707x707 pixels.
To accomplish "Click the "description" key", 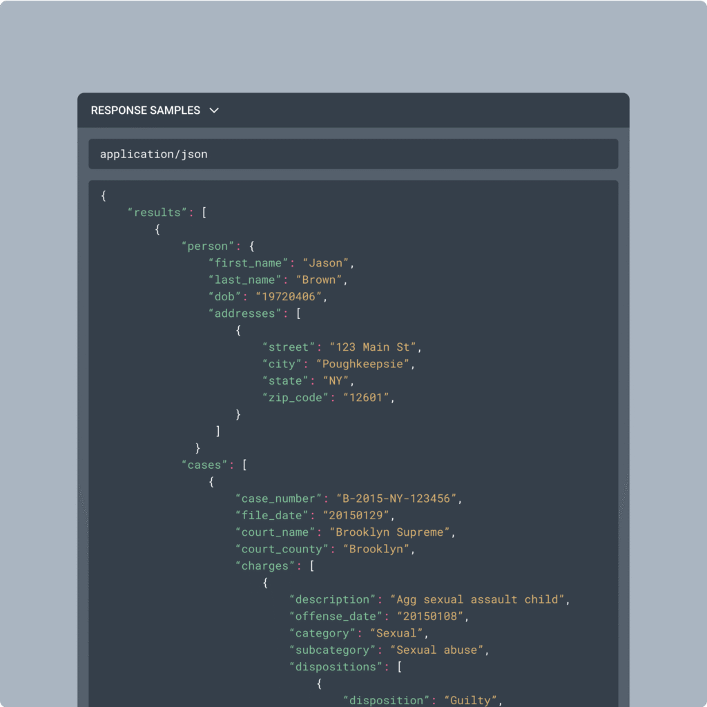I will click(332, 600).
